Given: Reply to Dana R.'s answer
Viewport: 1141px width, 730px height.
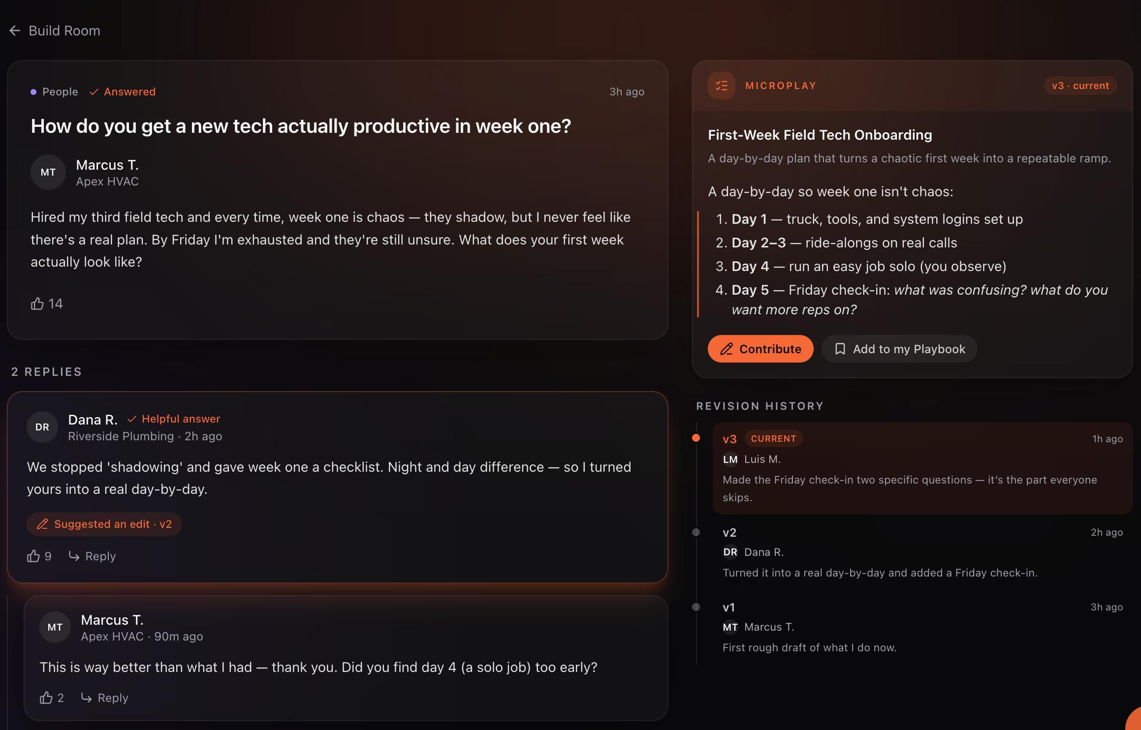Looking at the screenshot, I should click(x=92, y=556).
